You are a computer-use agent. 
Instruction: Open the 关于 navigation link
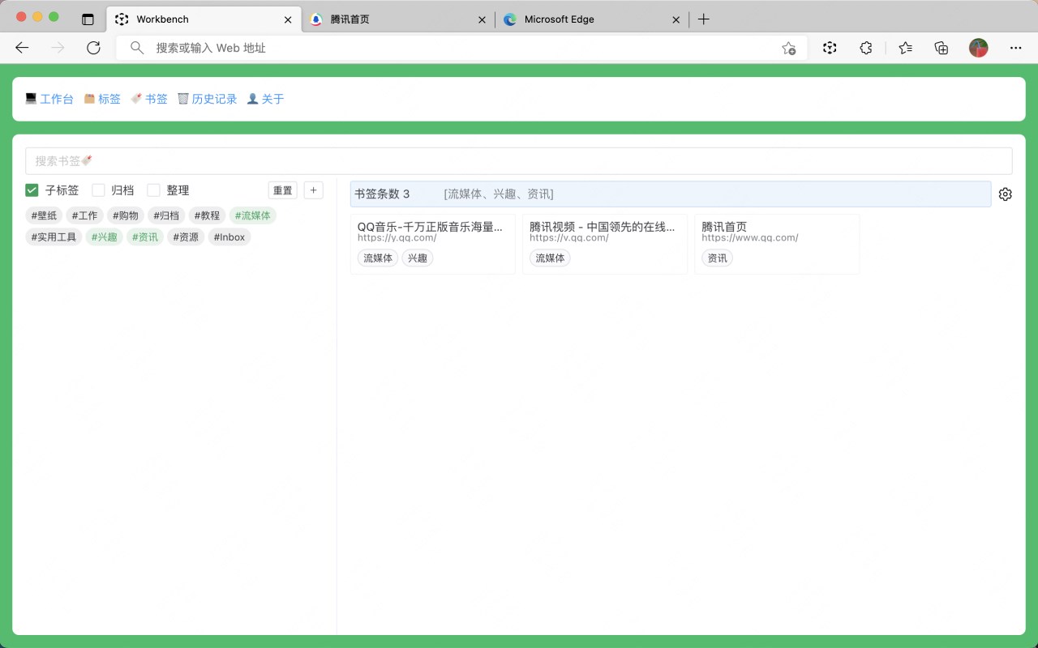tap(266, 99)
